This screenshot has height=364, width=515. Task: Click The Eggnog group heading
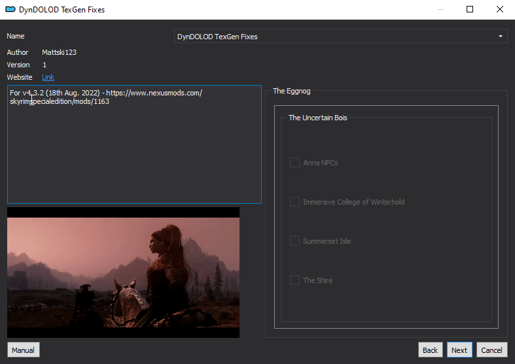tap(292, 91)
